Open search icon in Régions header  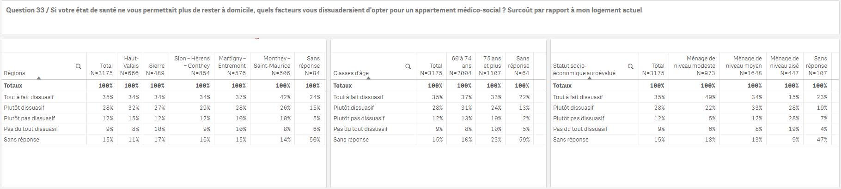tap(79, 66)
